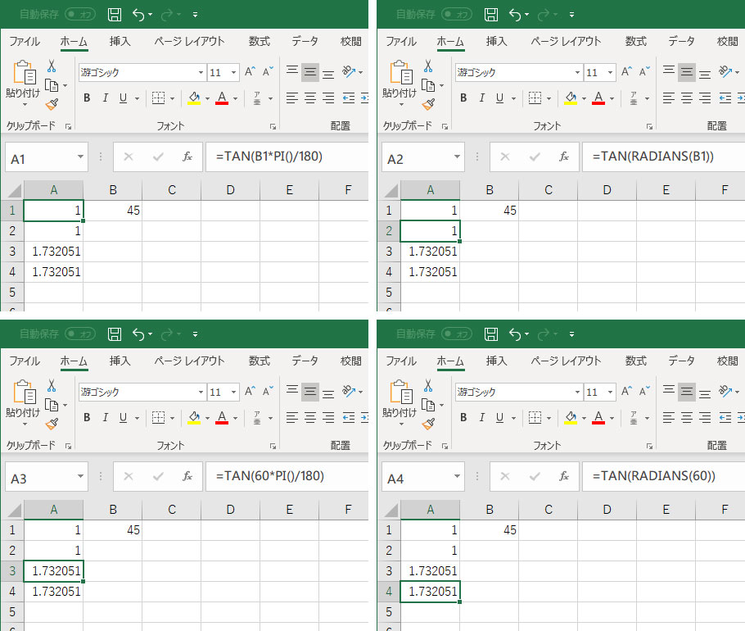
Task: Expand the Name Box dropdown showing A4
Action: (457, 476)
